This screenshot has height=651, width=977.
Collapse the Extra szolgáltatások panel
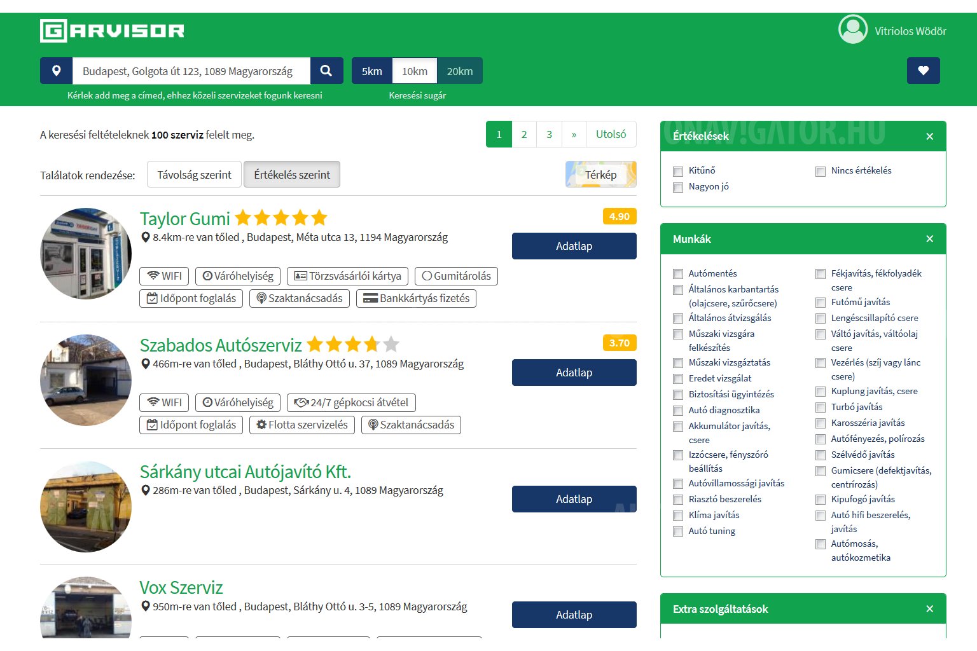[929, 609]
